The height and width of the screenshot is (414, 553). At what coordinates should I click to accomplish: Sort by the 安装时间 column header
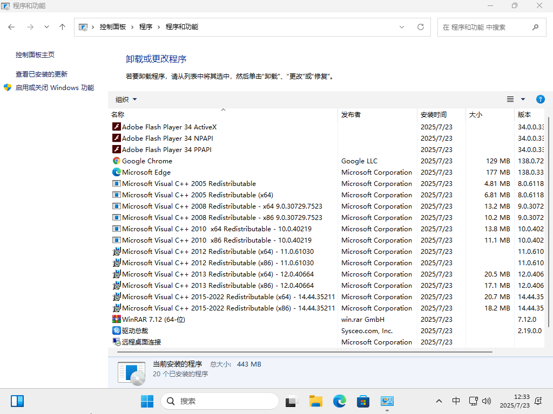pos(441,114)
